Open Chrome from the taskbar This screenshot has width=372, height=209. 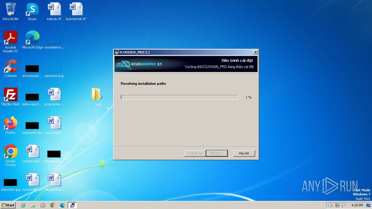(53, 205)
